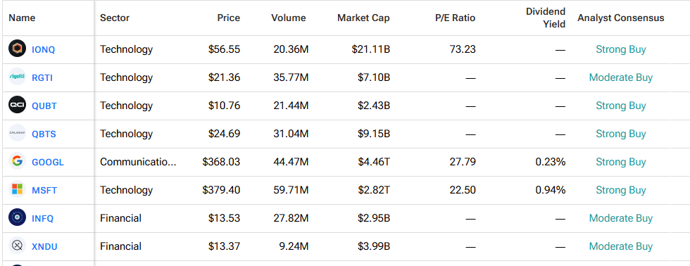Click the INFQ logo icon
The height and width of the screenshot is (266, 690).
point(17,217)
